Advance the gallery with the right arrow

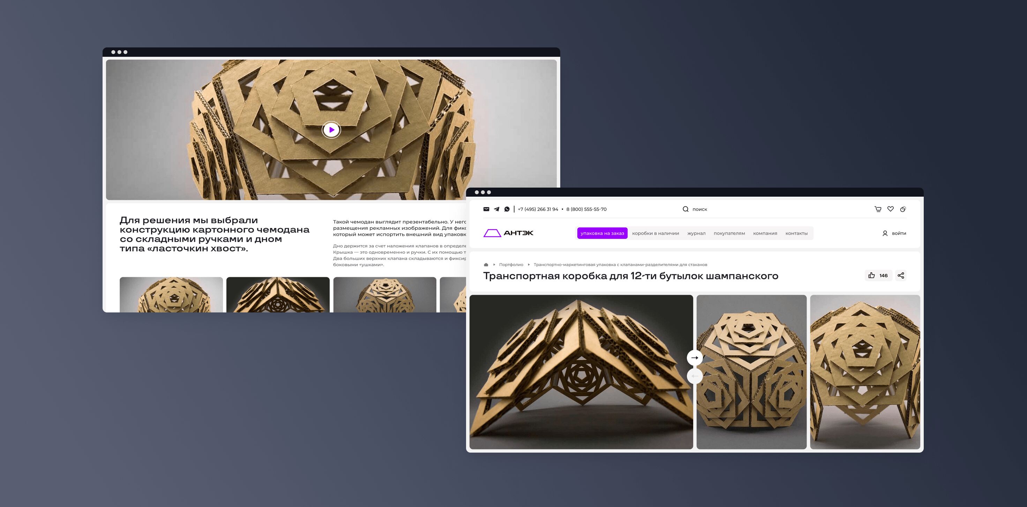tap(695, 357)
